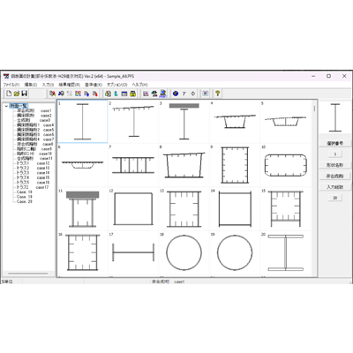Click the blue globe toolbar icon
This screenshot has width=353, height=353.
click(176, 94)
